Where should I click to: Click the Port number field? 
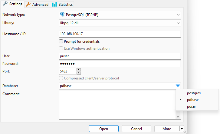[67, 71]
